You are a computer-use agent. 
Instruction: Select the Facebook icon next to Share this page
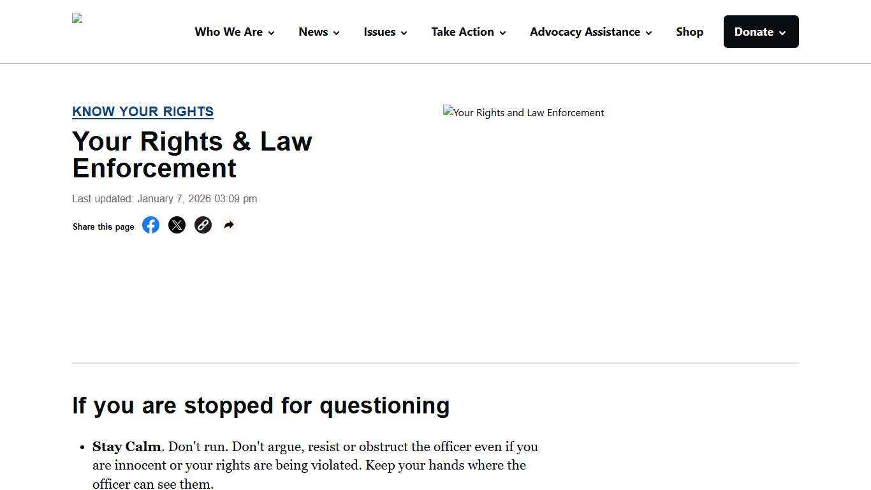(x=150, y=225)
